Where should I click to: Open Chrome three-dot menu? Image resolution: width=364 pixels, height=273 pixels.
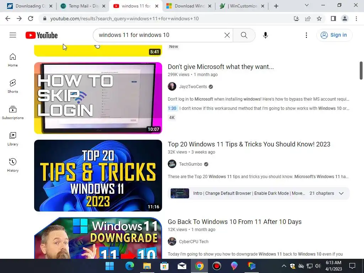(356, 18)
